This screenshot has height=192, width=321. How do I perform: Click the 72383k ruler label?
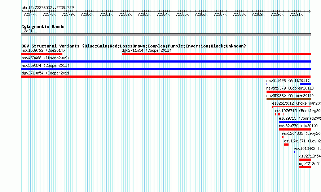[x=144, y=14]
